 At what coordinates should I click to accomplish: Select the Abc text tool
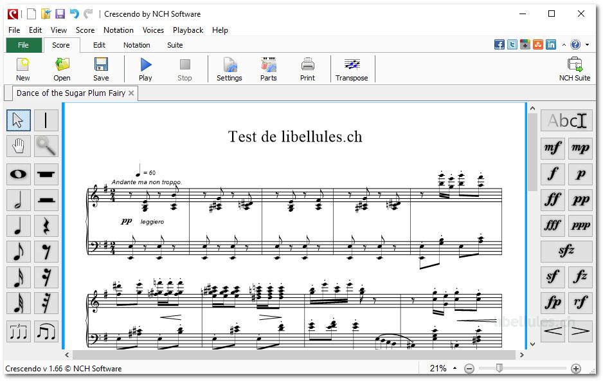point(566,120)
